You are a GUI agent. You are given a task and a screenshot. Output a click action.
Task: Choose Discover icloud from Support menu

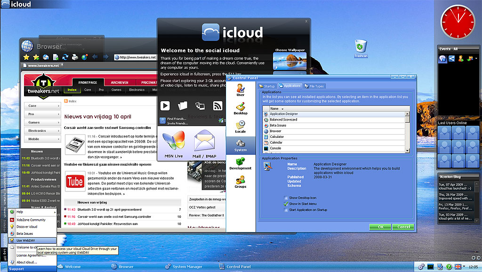point(32,227)
